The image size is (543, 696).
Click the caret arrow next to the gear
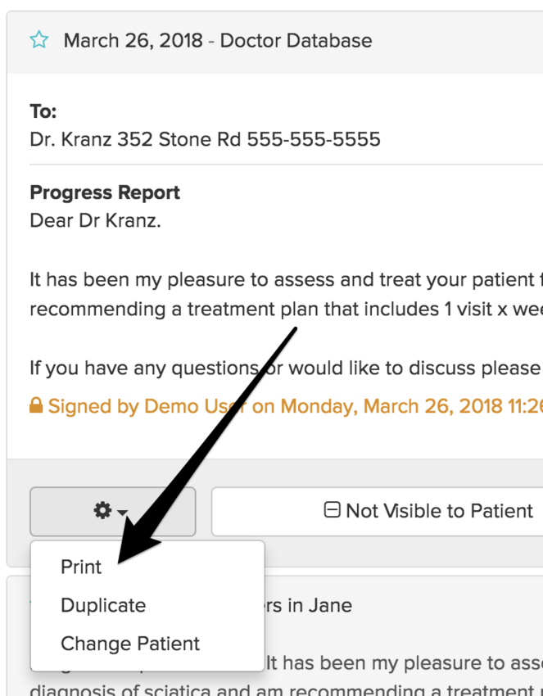[x=123, y=513]
